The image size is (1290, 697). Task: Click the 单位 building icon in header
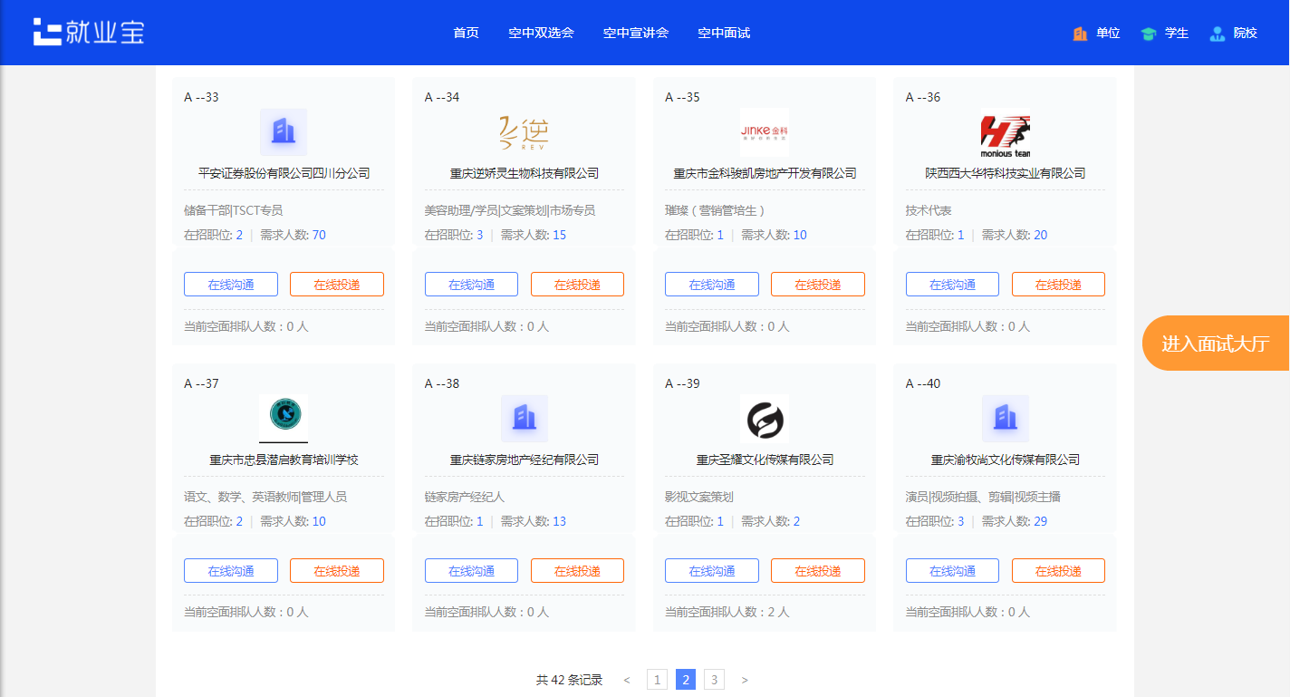pos(1080,34)
